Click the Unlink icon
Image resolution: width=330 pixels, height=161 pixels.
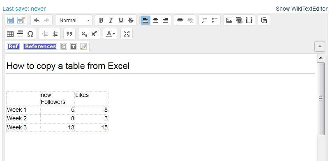pos(190,20)
